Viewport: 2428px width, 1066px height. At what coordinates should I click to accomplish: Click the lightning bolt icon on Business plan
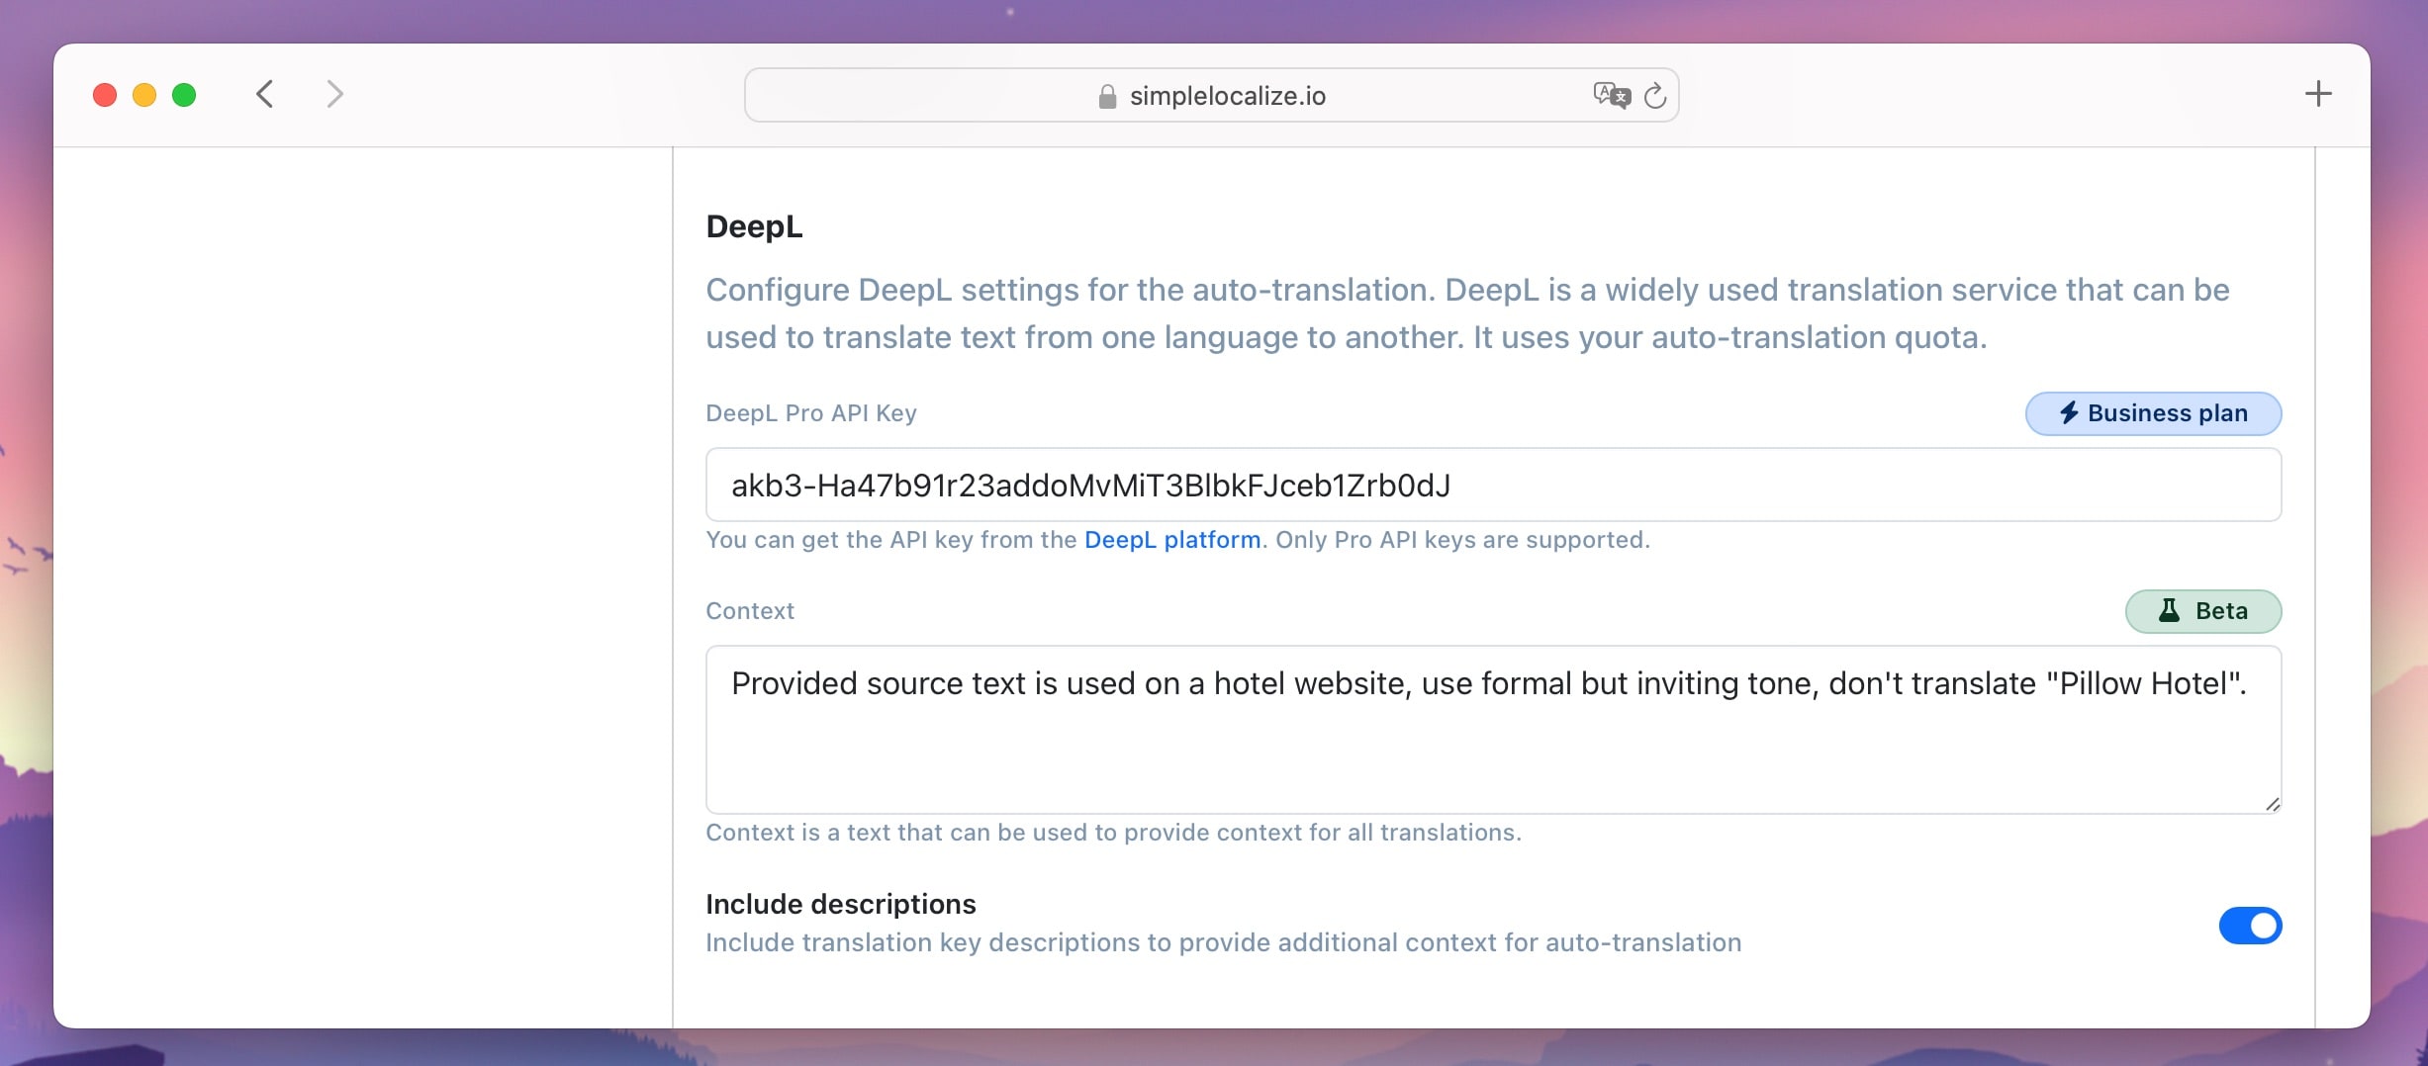(x=2069, y=412)
